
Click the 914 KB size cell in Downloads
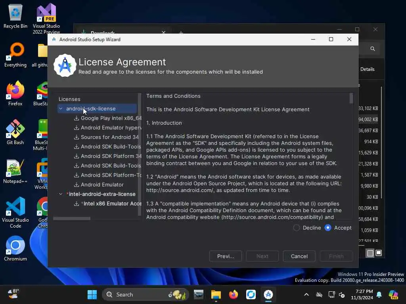click(371, 142)
